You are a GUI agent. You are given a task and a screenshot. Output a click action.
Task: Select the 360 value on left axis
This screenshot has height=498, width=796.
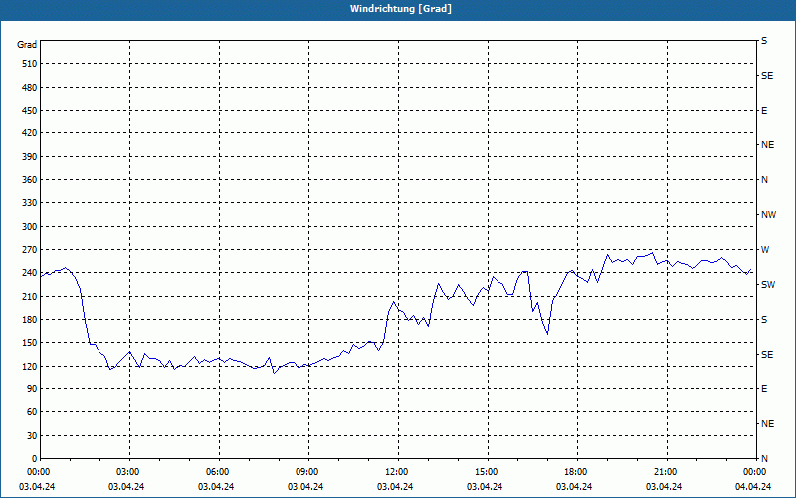pos(30,180)
